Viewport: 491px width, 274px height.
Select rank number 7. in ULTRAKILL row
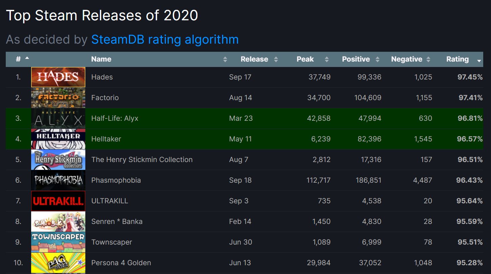(18, 201)
